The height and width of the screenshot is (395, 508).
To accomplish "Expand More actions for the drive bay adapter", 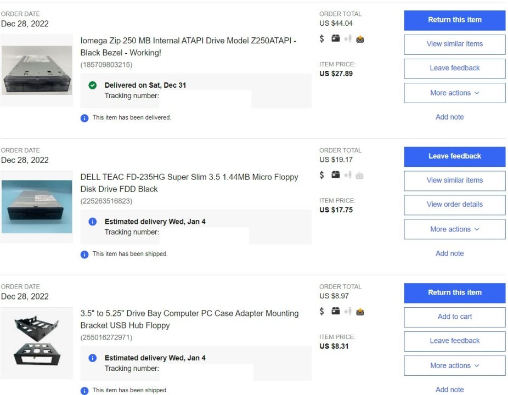I will pyautogui.click(x=454, y=366).
